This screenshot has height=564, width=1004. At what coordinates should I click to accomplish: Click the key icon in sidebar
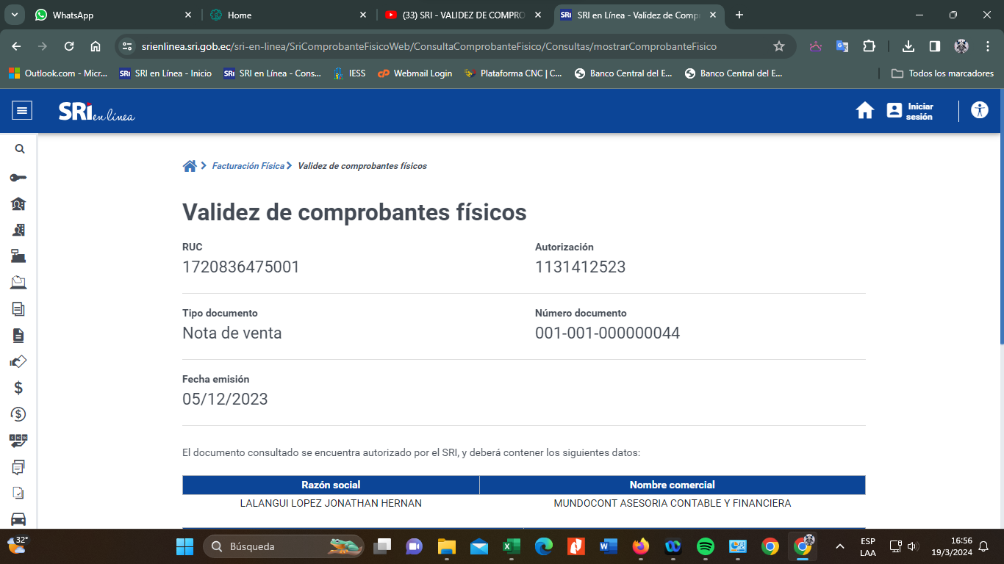click(18, 178)
